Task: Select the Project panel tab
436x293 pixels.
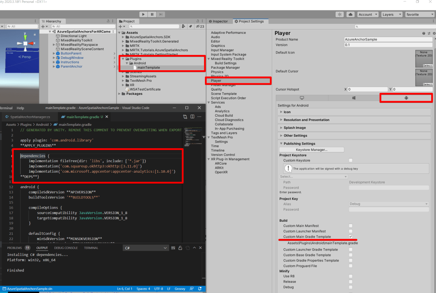Action: pyautogui.click(x=127, y=21)
